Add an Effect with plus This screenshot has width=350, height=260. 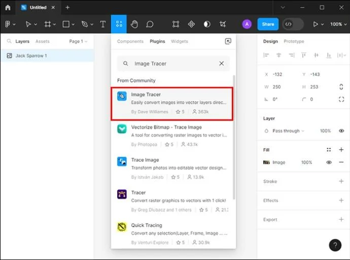point(341,200)
